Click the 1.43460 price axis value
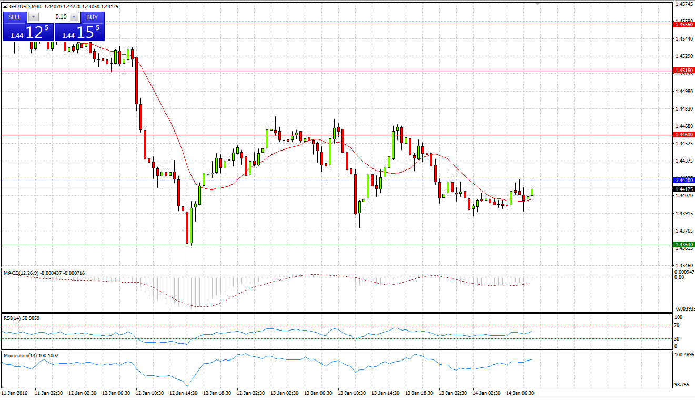The image size is (695, 400). (x=683, y=265)
